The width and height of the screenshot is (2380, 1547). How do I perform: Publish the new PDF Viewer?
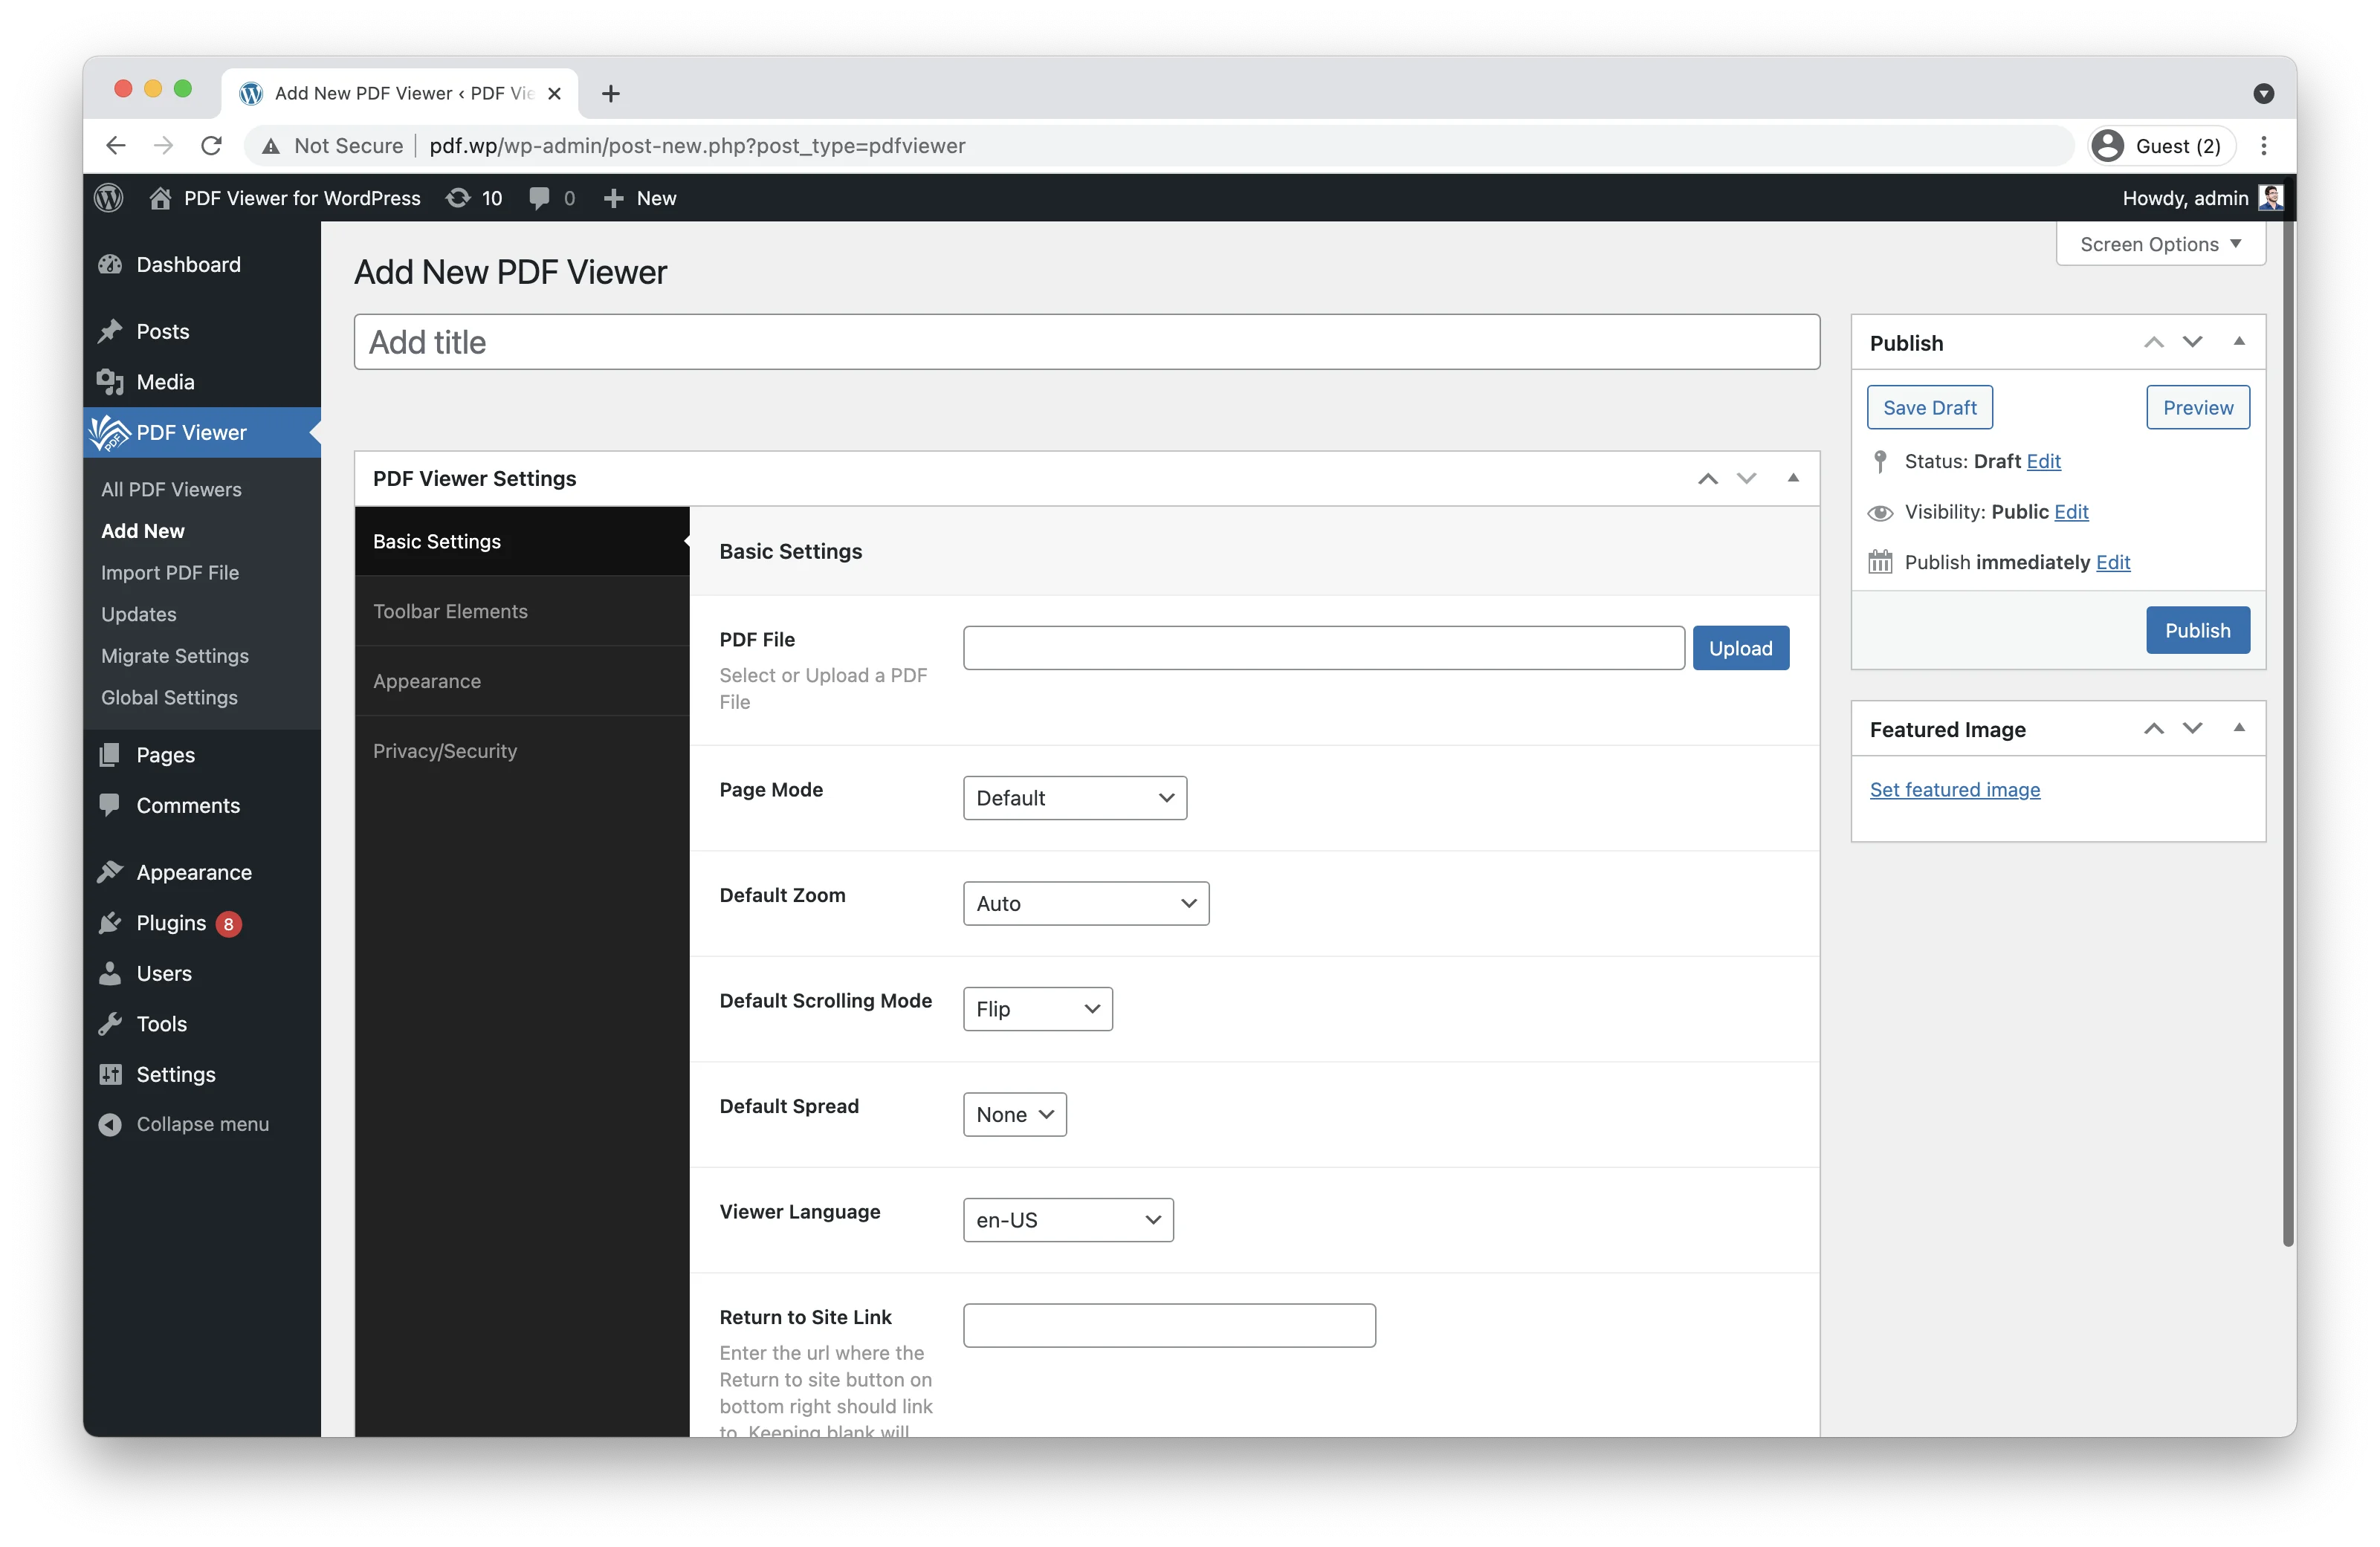(x=2197, y=629)
